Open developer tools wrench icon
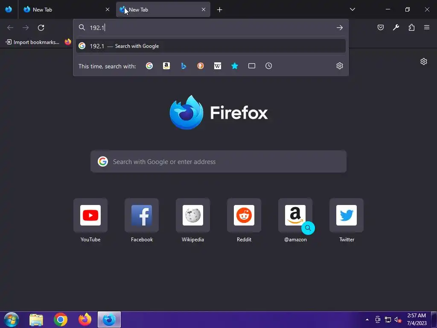 point(396,27)
